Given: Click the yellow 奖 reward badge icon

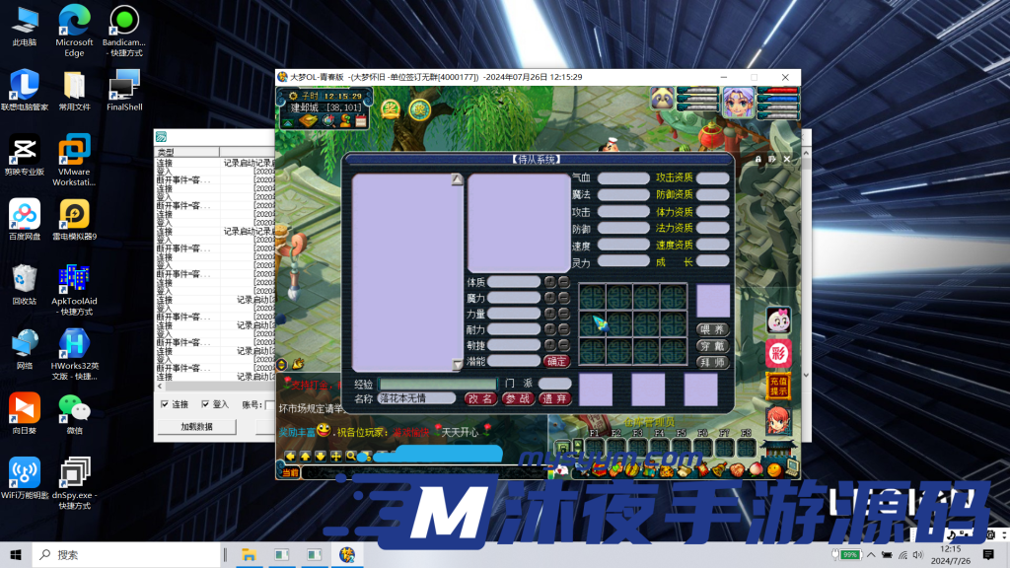Looking at the screenshot, I should click(x=391, y=108).
